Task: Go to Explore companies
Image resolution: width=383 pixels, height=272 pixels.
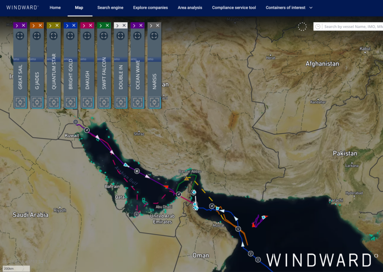Action: (150, 7)
